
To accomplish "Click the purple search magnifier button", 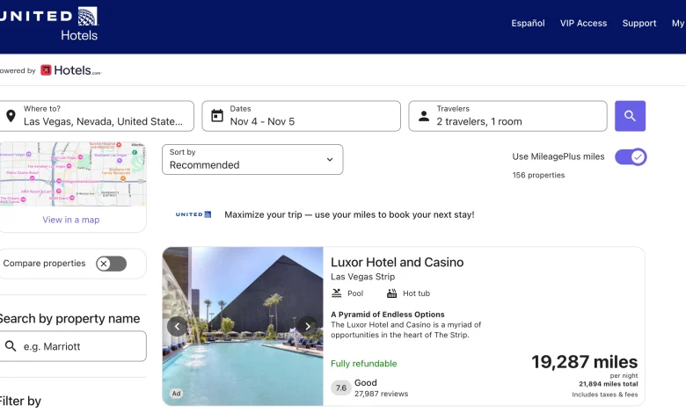I will click(x=630, y=116).
